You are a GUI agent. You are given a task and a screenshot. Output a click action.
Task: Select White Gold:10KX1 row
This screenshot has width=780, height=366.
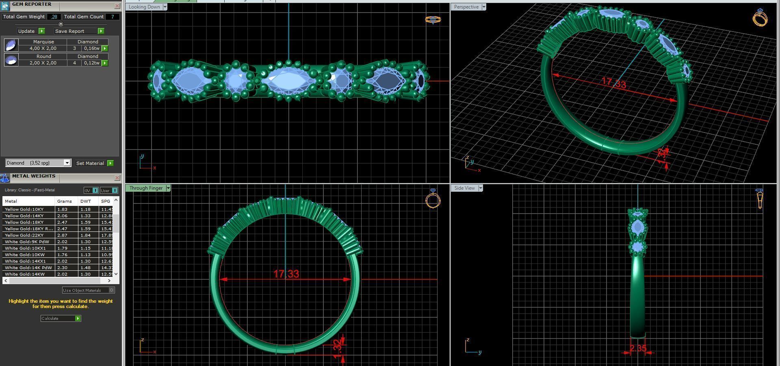(x=58, y=248)
